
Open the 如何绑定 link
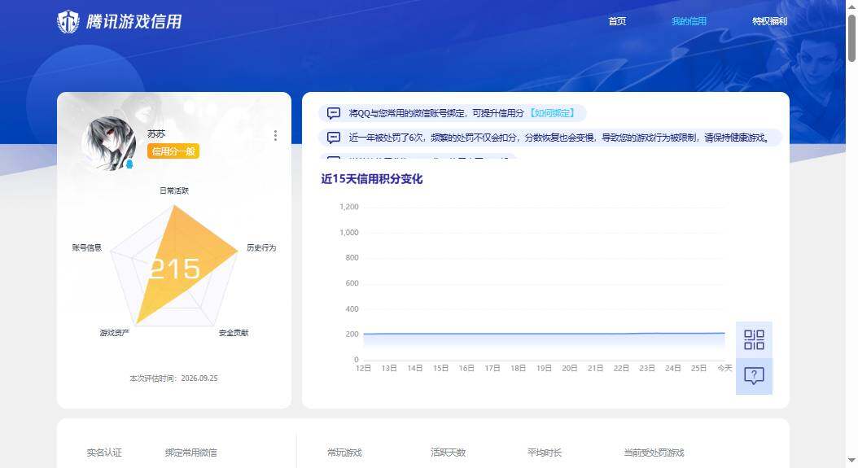click(x=552, y=113)
